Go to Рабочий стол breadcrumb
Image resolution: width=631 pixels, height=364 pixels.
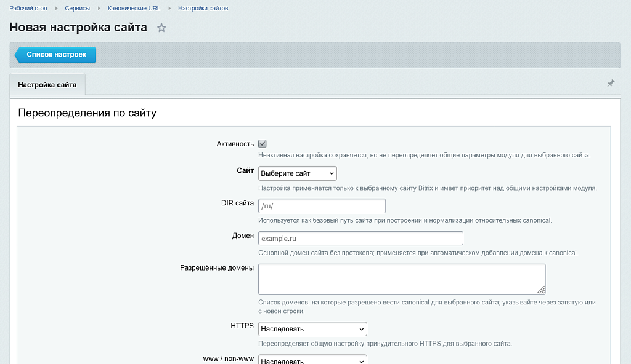pyautogui.click(x=28, y=9)
